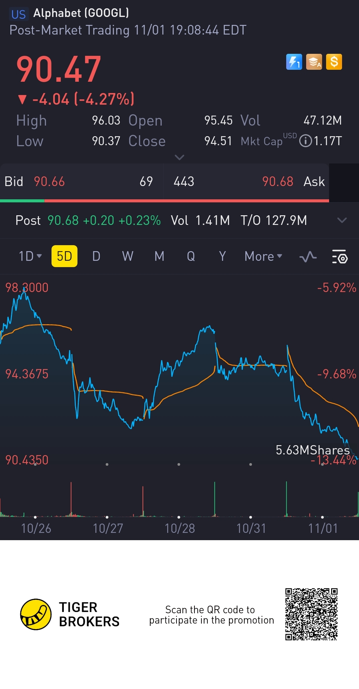The width and height of the screenshot is (359, 689).
Task: Select the 5D chart tab
Action: pos(64,256)
